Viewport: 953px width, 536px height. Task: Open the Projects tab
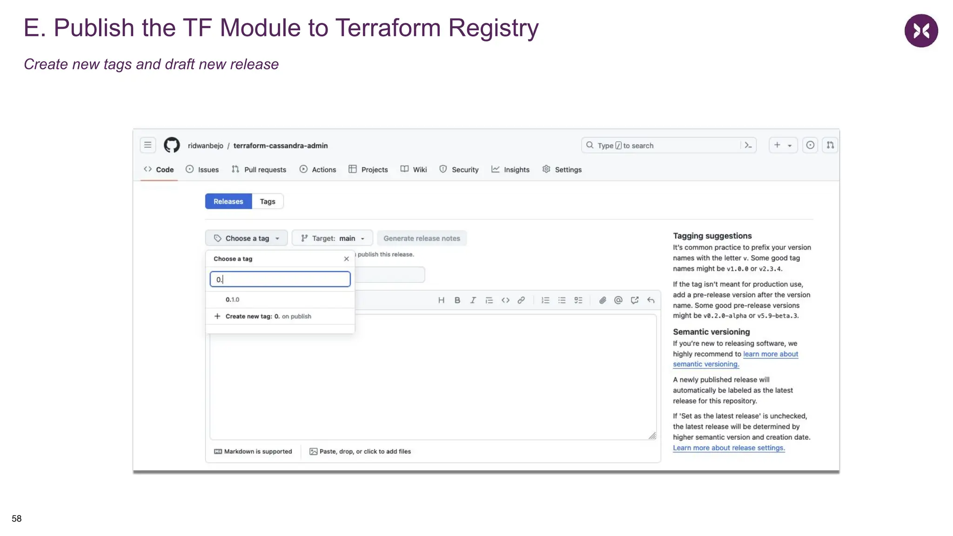368,169
